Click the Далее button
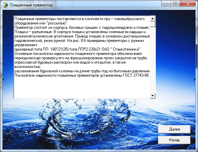 (x=174, y=129)
